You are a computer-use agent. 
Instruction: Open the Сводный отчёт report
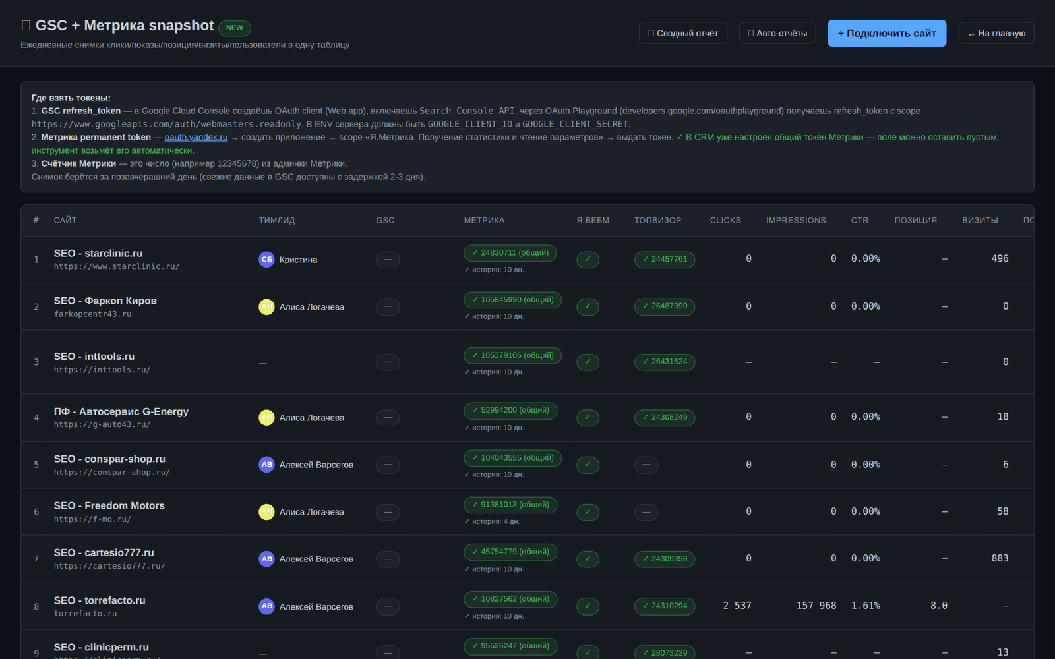point(683,33)
